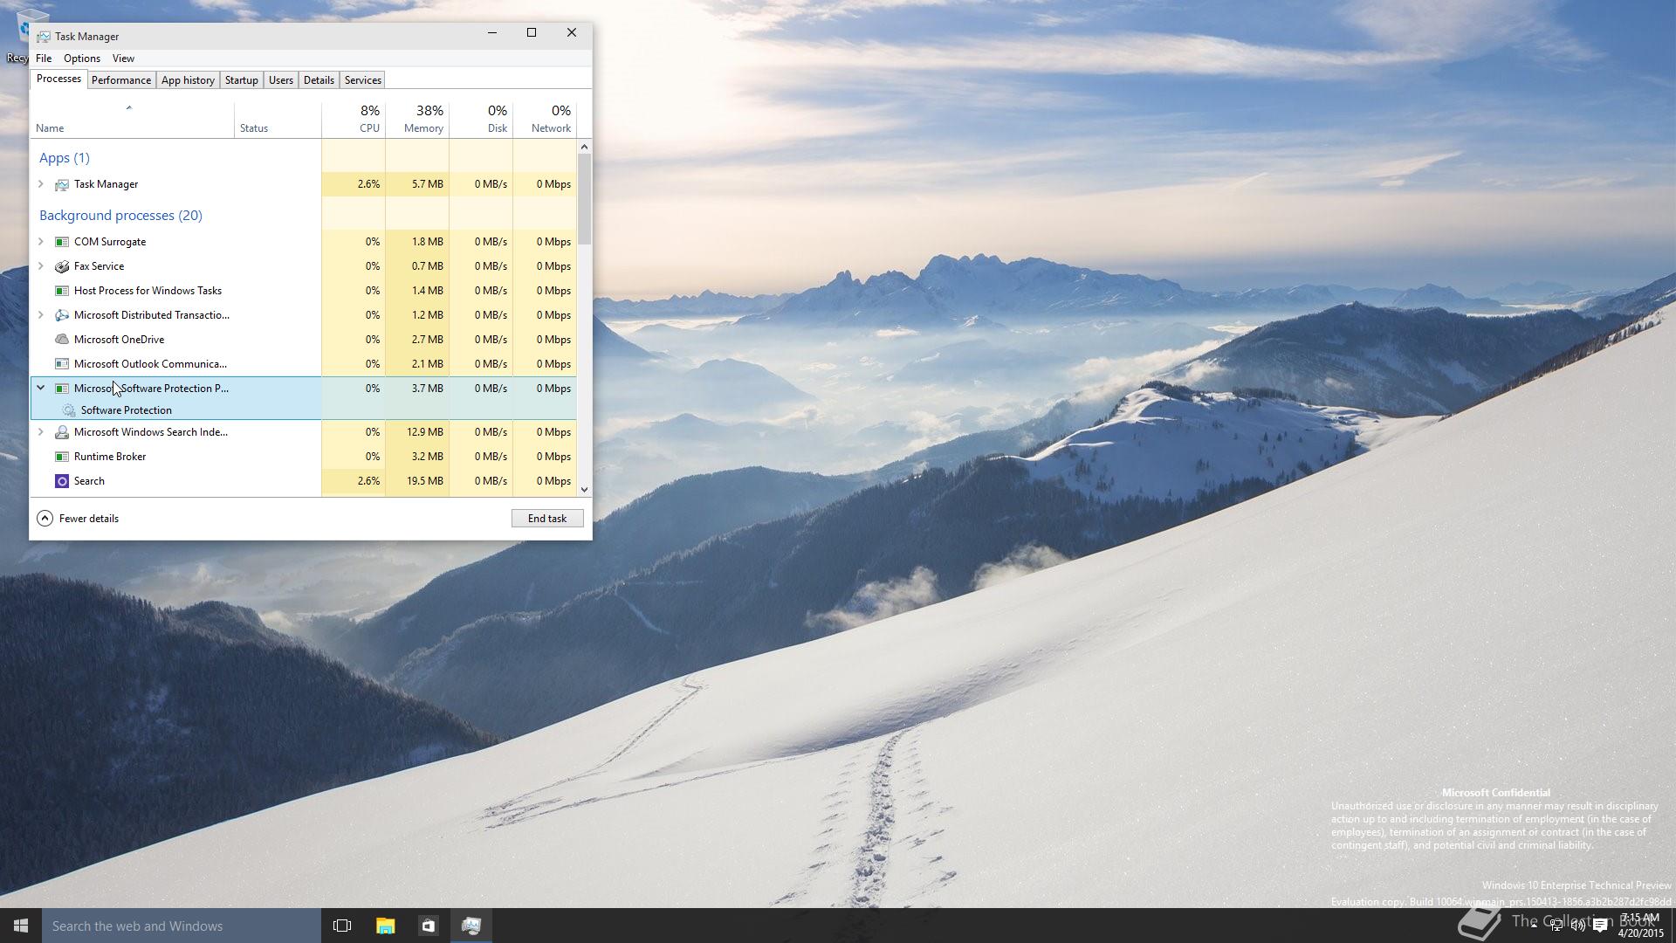Click the Fewer details arrow icon

[x=45, y=519]
